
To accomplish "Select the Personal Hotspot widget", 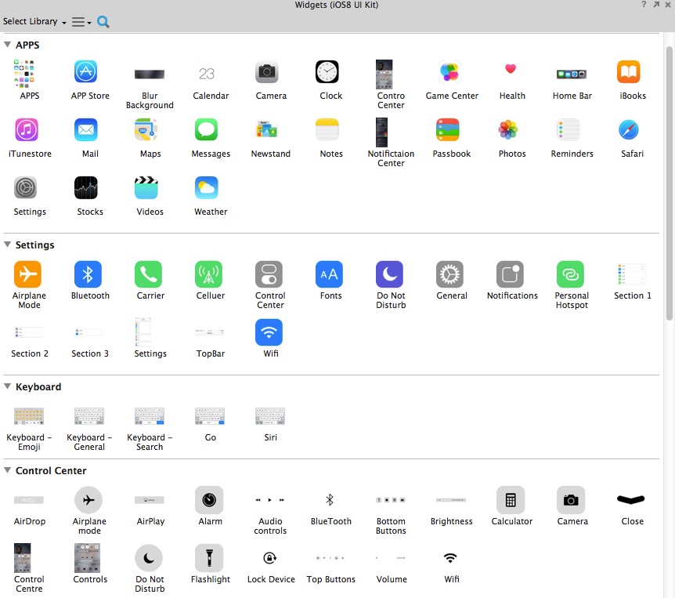I will (x=570, y=274).
